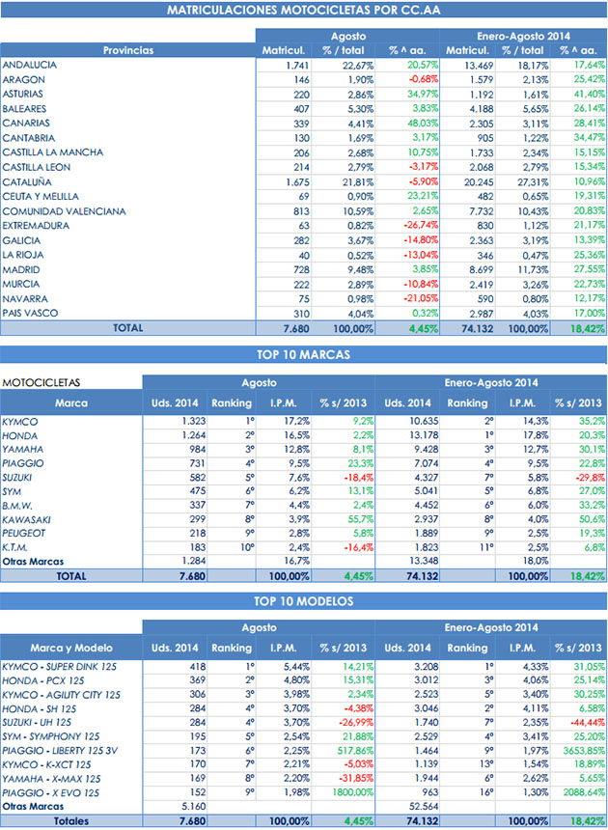Image resolution: width=608 pixels, height=830 pixels.
Task: Click the ANDALUCIA row label
Action: pyautogui.click(x=29, y=65)
